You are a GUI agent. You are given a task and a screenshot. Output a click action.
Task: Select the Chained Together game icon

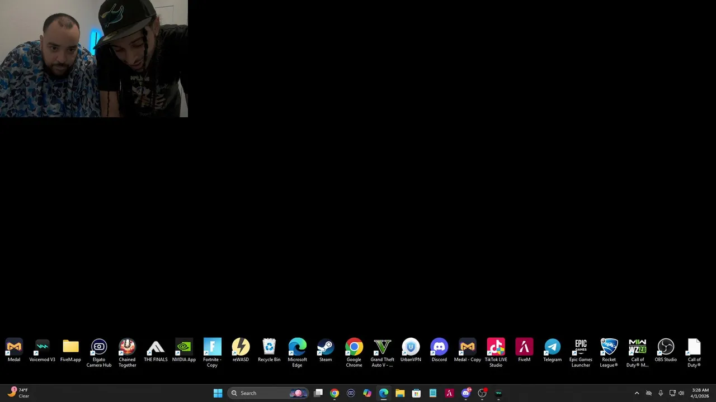tap(127, 353)
